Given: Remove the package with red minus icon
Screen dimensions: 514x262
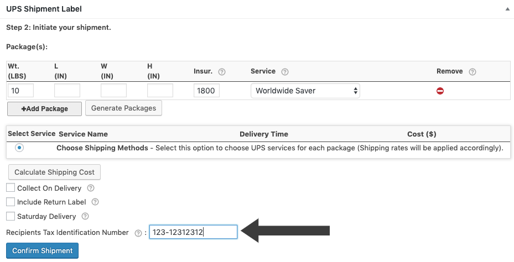Looking at the screenshot, I should point(440,91).
